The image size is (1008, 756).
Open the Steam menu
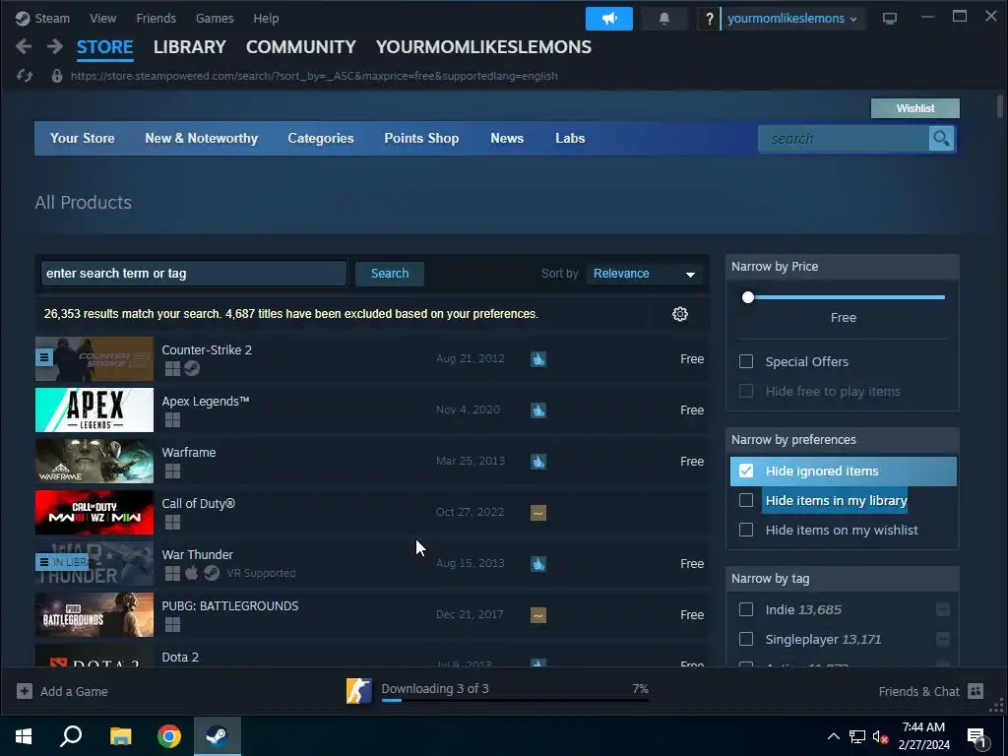(52, 19)
